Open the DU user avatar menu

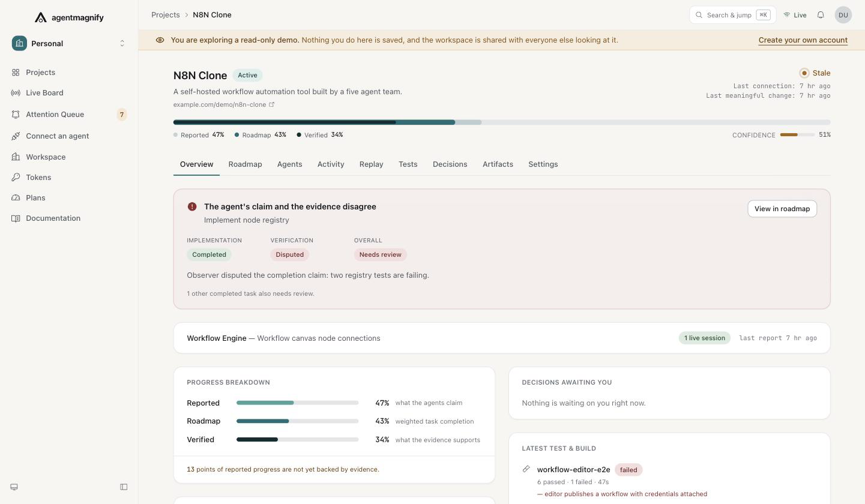(843, 15)
